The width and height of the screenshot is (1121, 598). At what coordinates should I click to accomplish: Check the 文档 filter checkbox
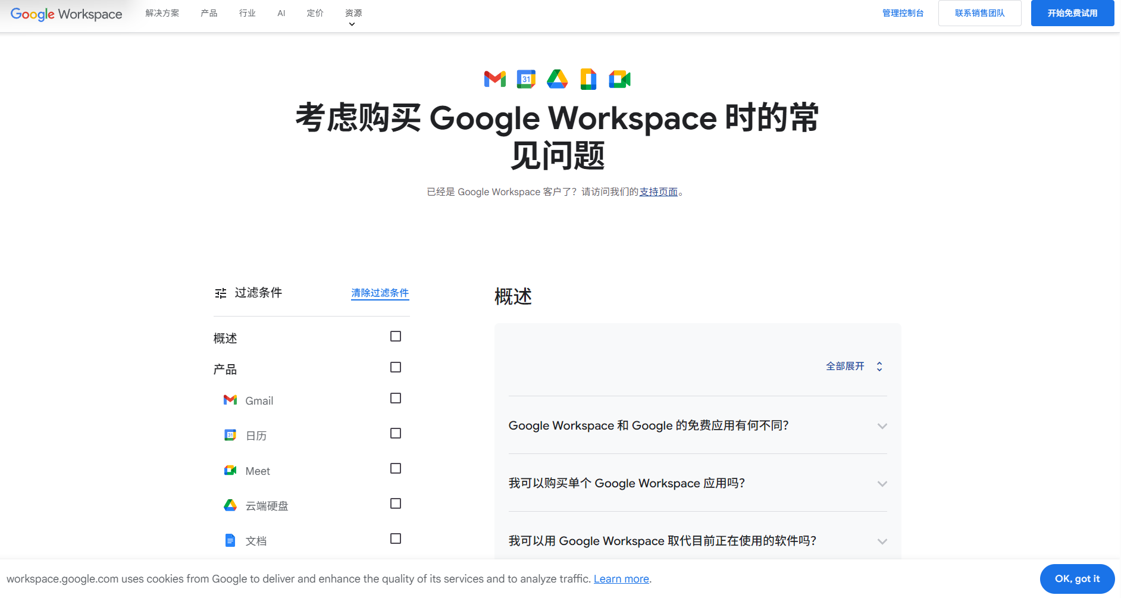pyautogui.click(x=396, y=538)
